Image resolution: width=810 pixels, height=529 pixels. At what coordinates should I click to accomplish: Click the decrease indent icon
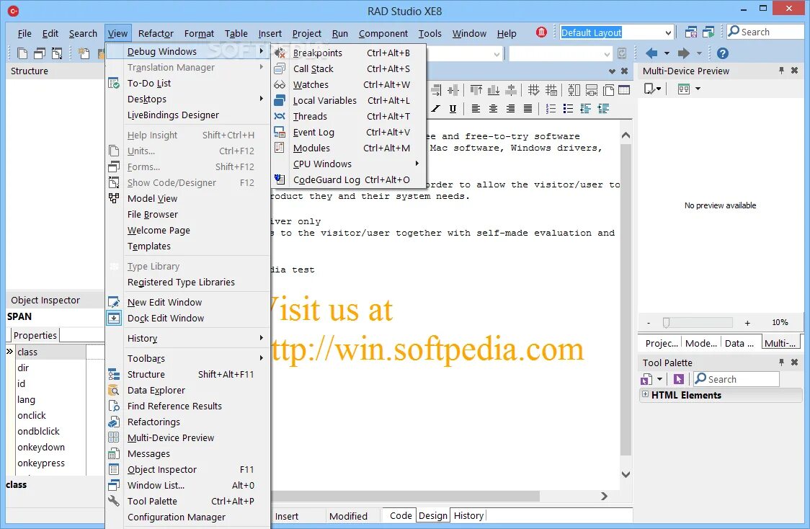(585, 109)
